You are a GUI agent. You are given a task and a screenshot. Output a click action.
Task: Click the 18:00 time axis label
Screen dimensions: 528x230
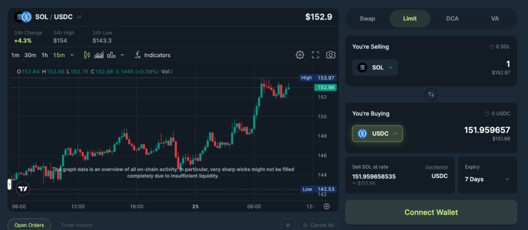(137, 207)
